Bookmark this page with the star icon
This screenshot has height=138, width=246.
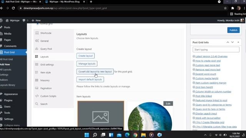coord(225,8)
